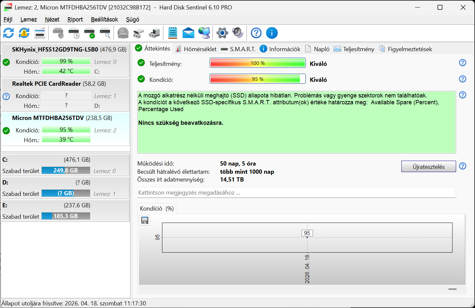Image resolution: width=475 pixels, height=308 pixels.
Task: Click the disk-to-box transfer toolbar icon
Action: (139, 33)
